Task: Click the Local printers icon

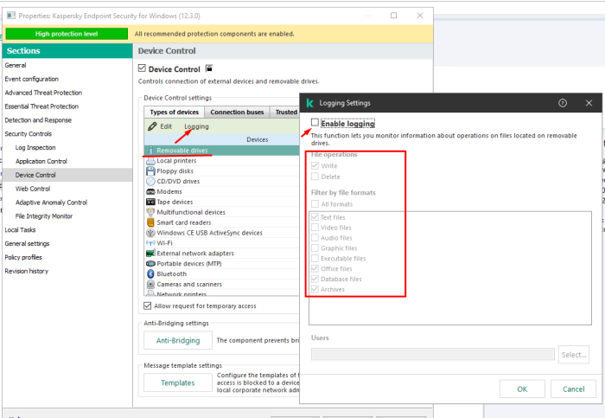Action: 151,161
